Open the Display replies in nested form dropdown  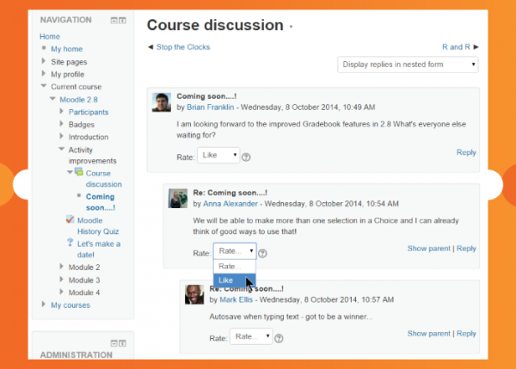coord(408,65)
